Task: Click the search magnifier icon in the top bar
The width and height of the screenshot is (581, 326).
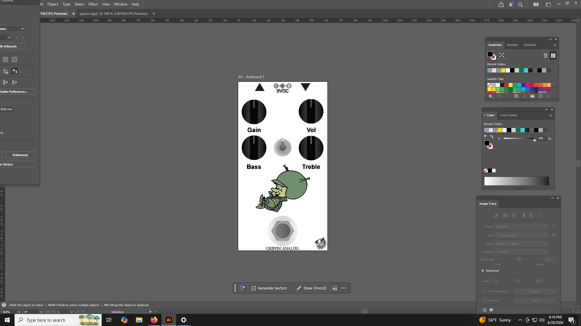Action: (x=520, y=5)
